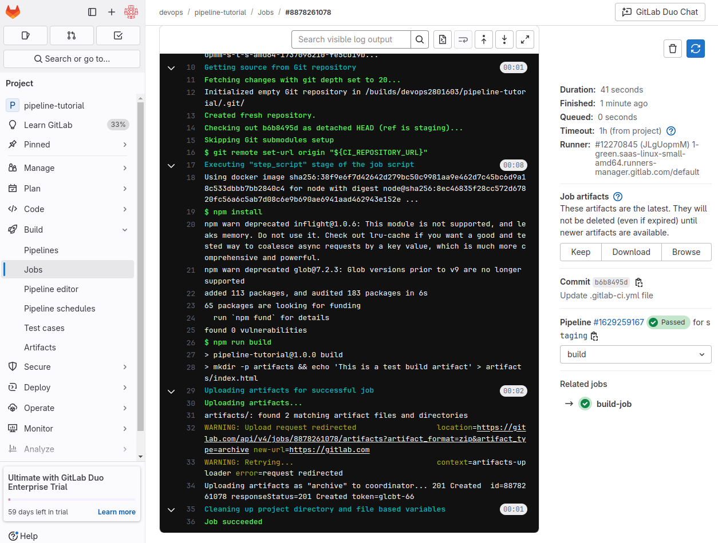
Task: Open devops breadcrumb link
Action: point(171,12)
